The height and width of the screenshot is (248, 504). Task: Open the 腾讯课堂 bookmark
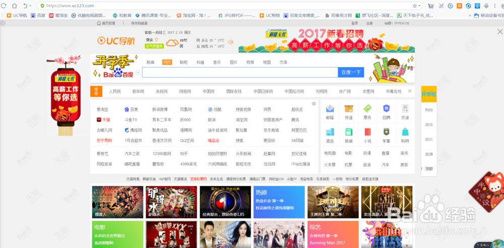[x=153, y=15]
